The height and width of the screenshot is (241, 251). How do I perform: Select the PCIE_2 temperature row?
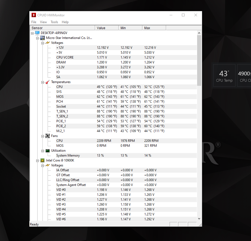click(x=126, y=126)
